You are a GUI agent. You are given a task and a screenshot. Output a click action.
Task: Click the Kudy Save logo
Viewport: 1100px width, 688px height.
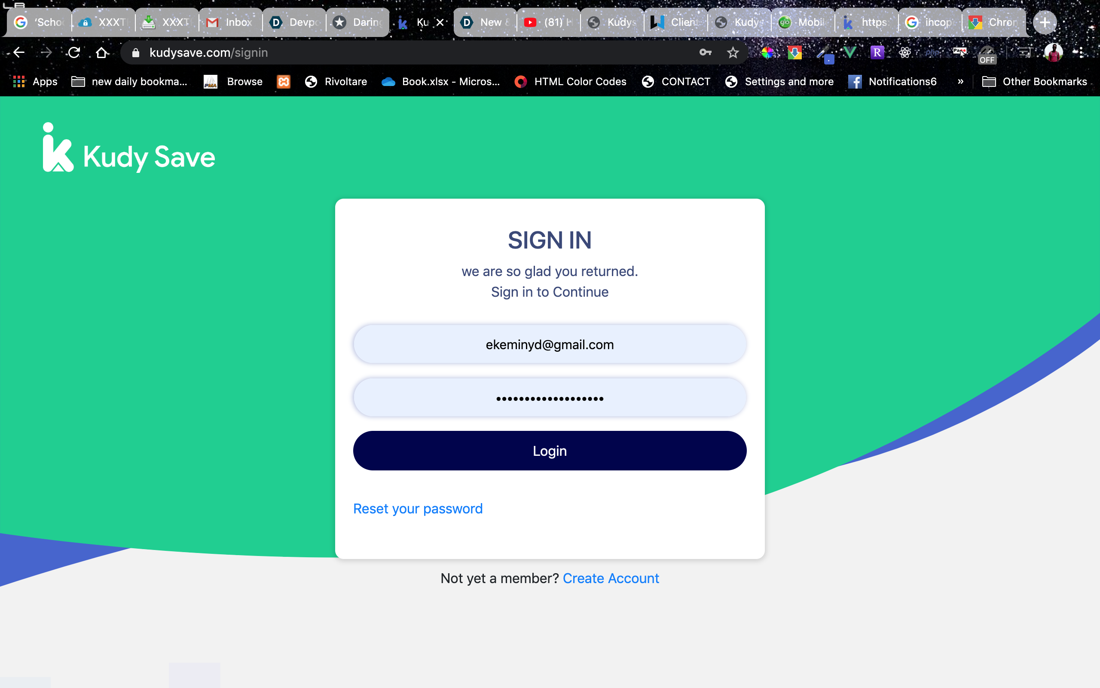point(129,148)
